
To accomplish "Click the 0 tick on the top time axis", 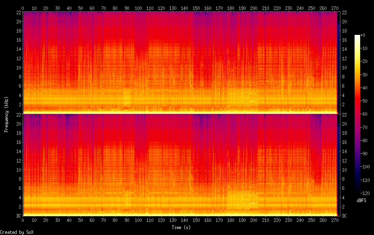I will click(23, 8).
